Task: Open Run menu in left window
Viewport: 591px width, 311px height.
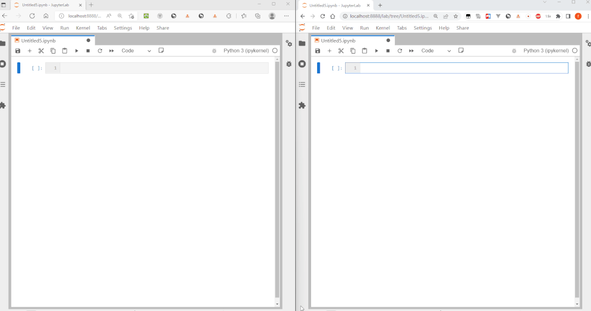Action: click(65, 28)
